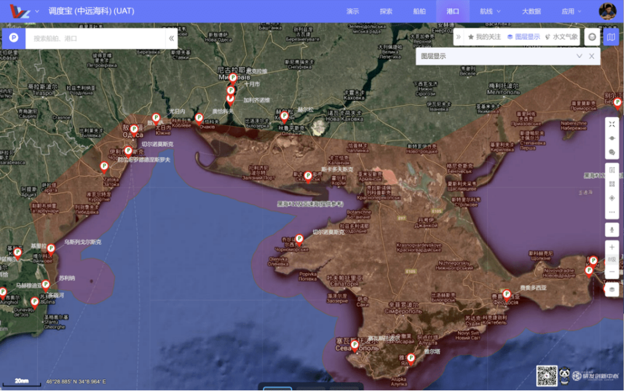Expand the dropdown arrow beside the logo
Screen dimensions: 624x391
[x=37, y=11]
